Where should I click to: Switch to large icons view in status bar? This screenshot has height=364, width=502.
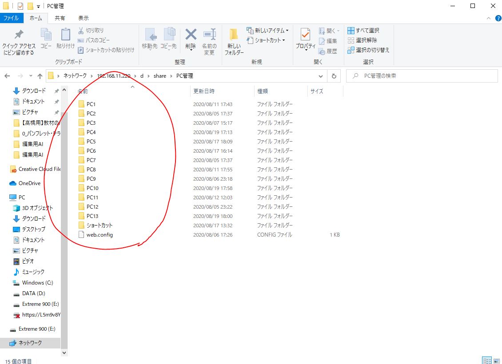pyautogui.click(x=497, y=360)
